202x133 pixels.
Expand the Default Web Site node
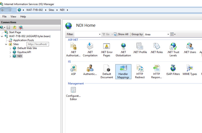click(x=10, y=48)
